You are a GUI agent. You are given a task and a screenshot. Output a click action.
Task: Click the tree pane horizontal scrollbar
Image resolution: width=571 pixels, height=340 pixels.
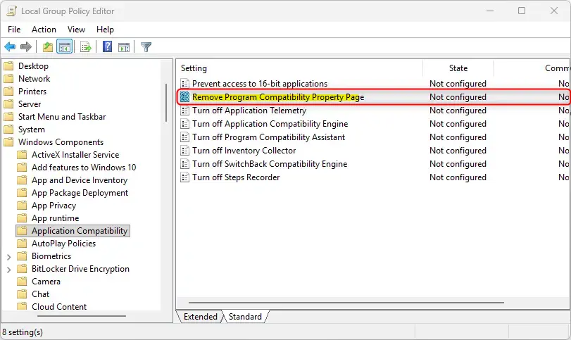82,316
